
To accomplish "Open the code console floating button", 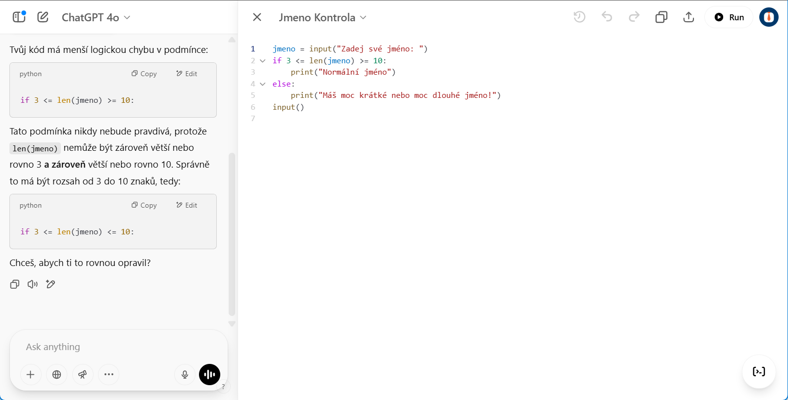I will click(759, 372).
